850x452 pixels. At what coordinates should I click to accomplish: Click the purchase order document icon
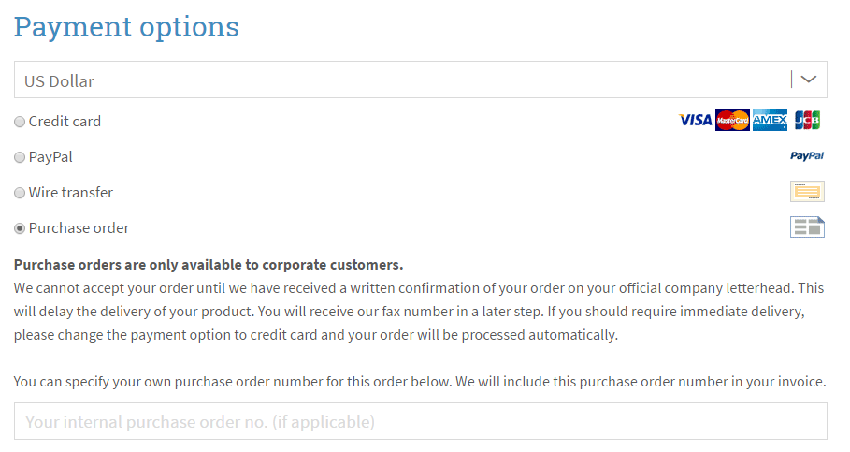[x=807, y=227]
